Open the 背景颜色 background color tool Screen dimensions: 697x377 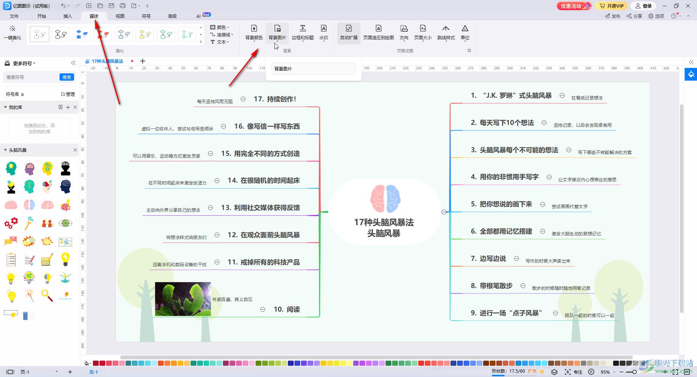point(254,33)
